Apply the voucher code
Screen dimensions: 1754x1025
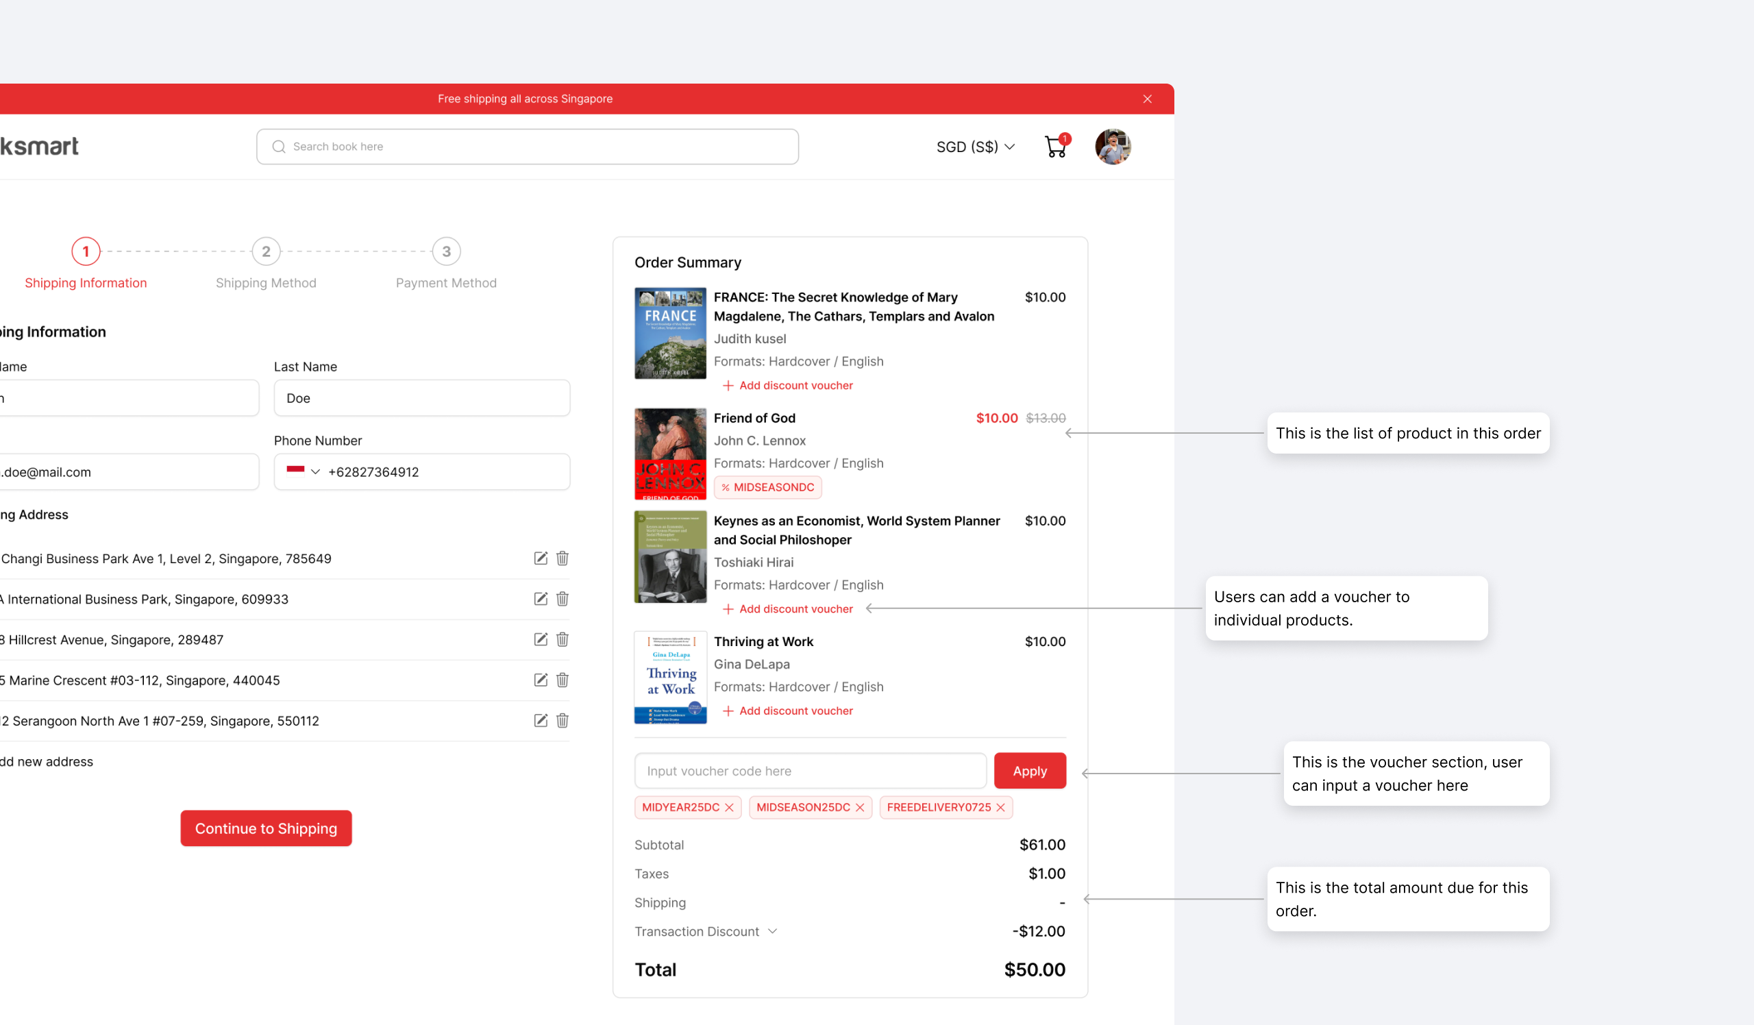[1029, 770]
